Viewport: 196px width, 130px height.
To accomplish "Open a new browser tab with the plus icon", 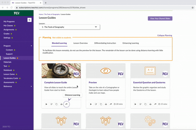I will click(x=46, y=3).
